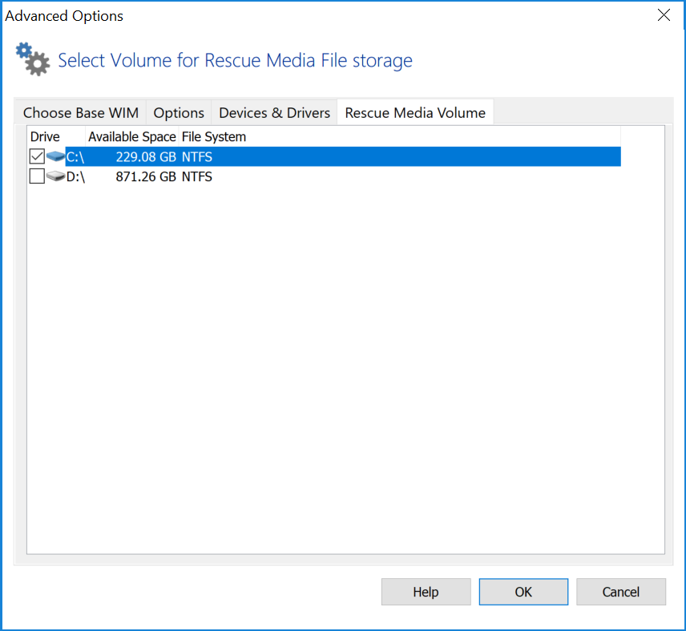Uncheck the C:\ drive checkbox
The width and height of the screenshot is (686, 631).
[x=37, y=156]
